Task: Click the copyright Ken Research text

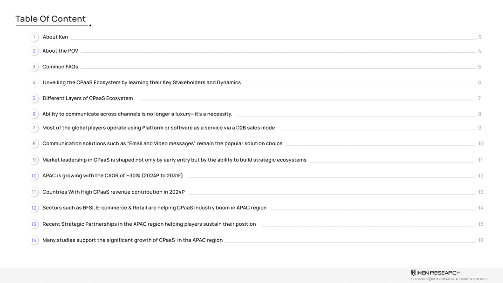Action: [449, 279]
